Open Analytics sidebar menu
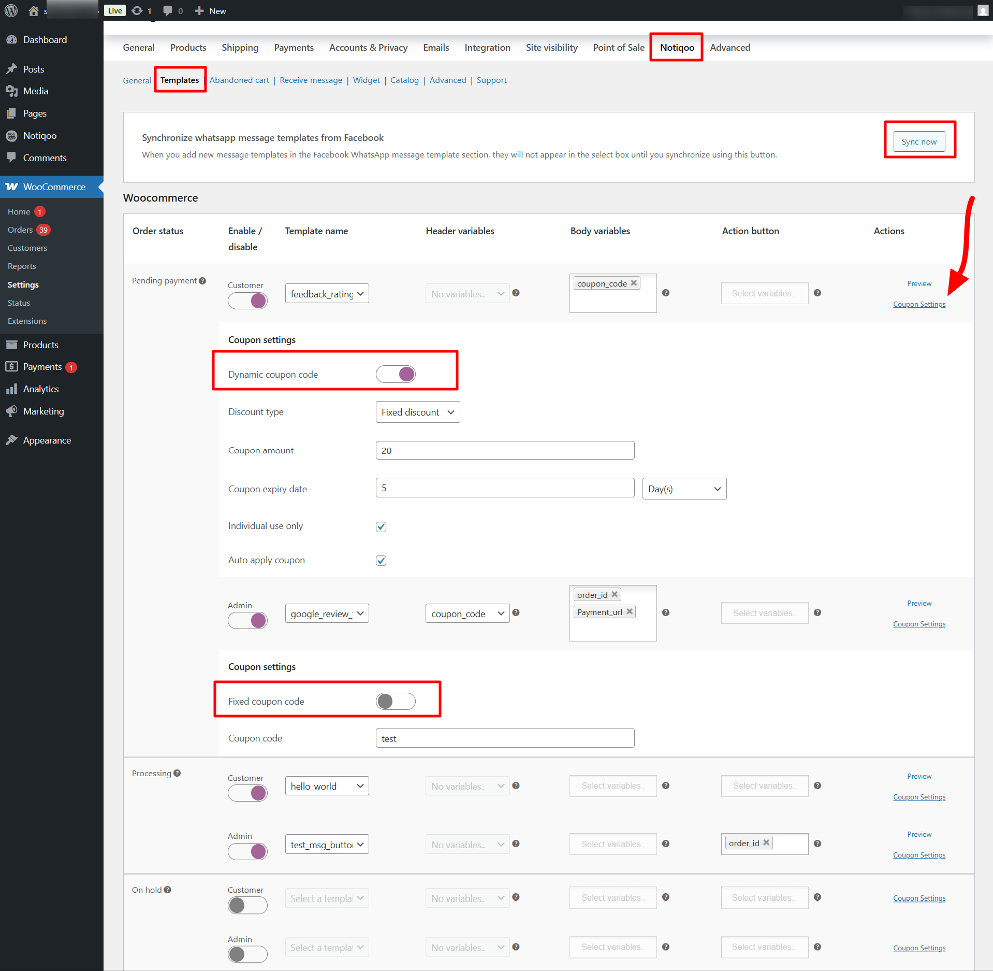This screenshot has width=993, height=971. click(41, 389)
